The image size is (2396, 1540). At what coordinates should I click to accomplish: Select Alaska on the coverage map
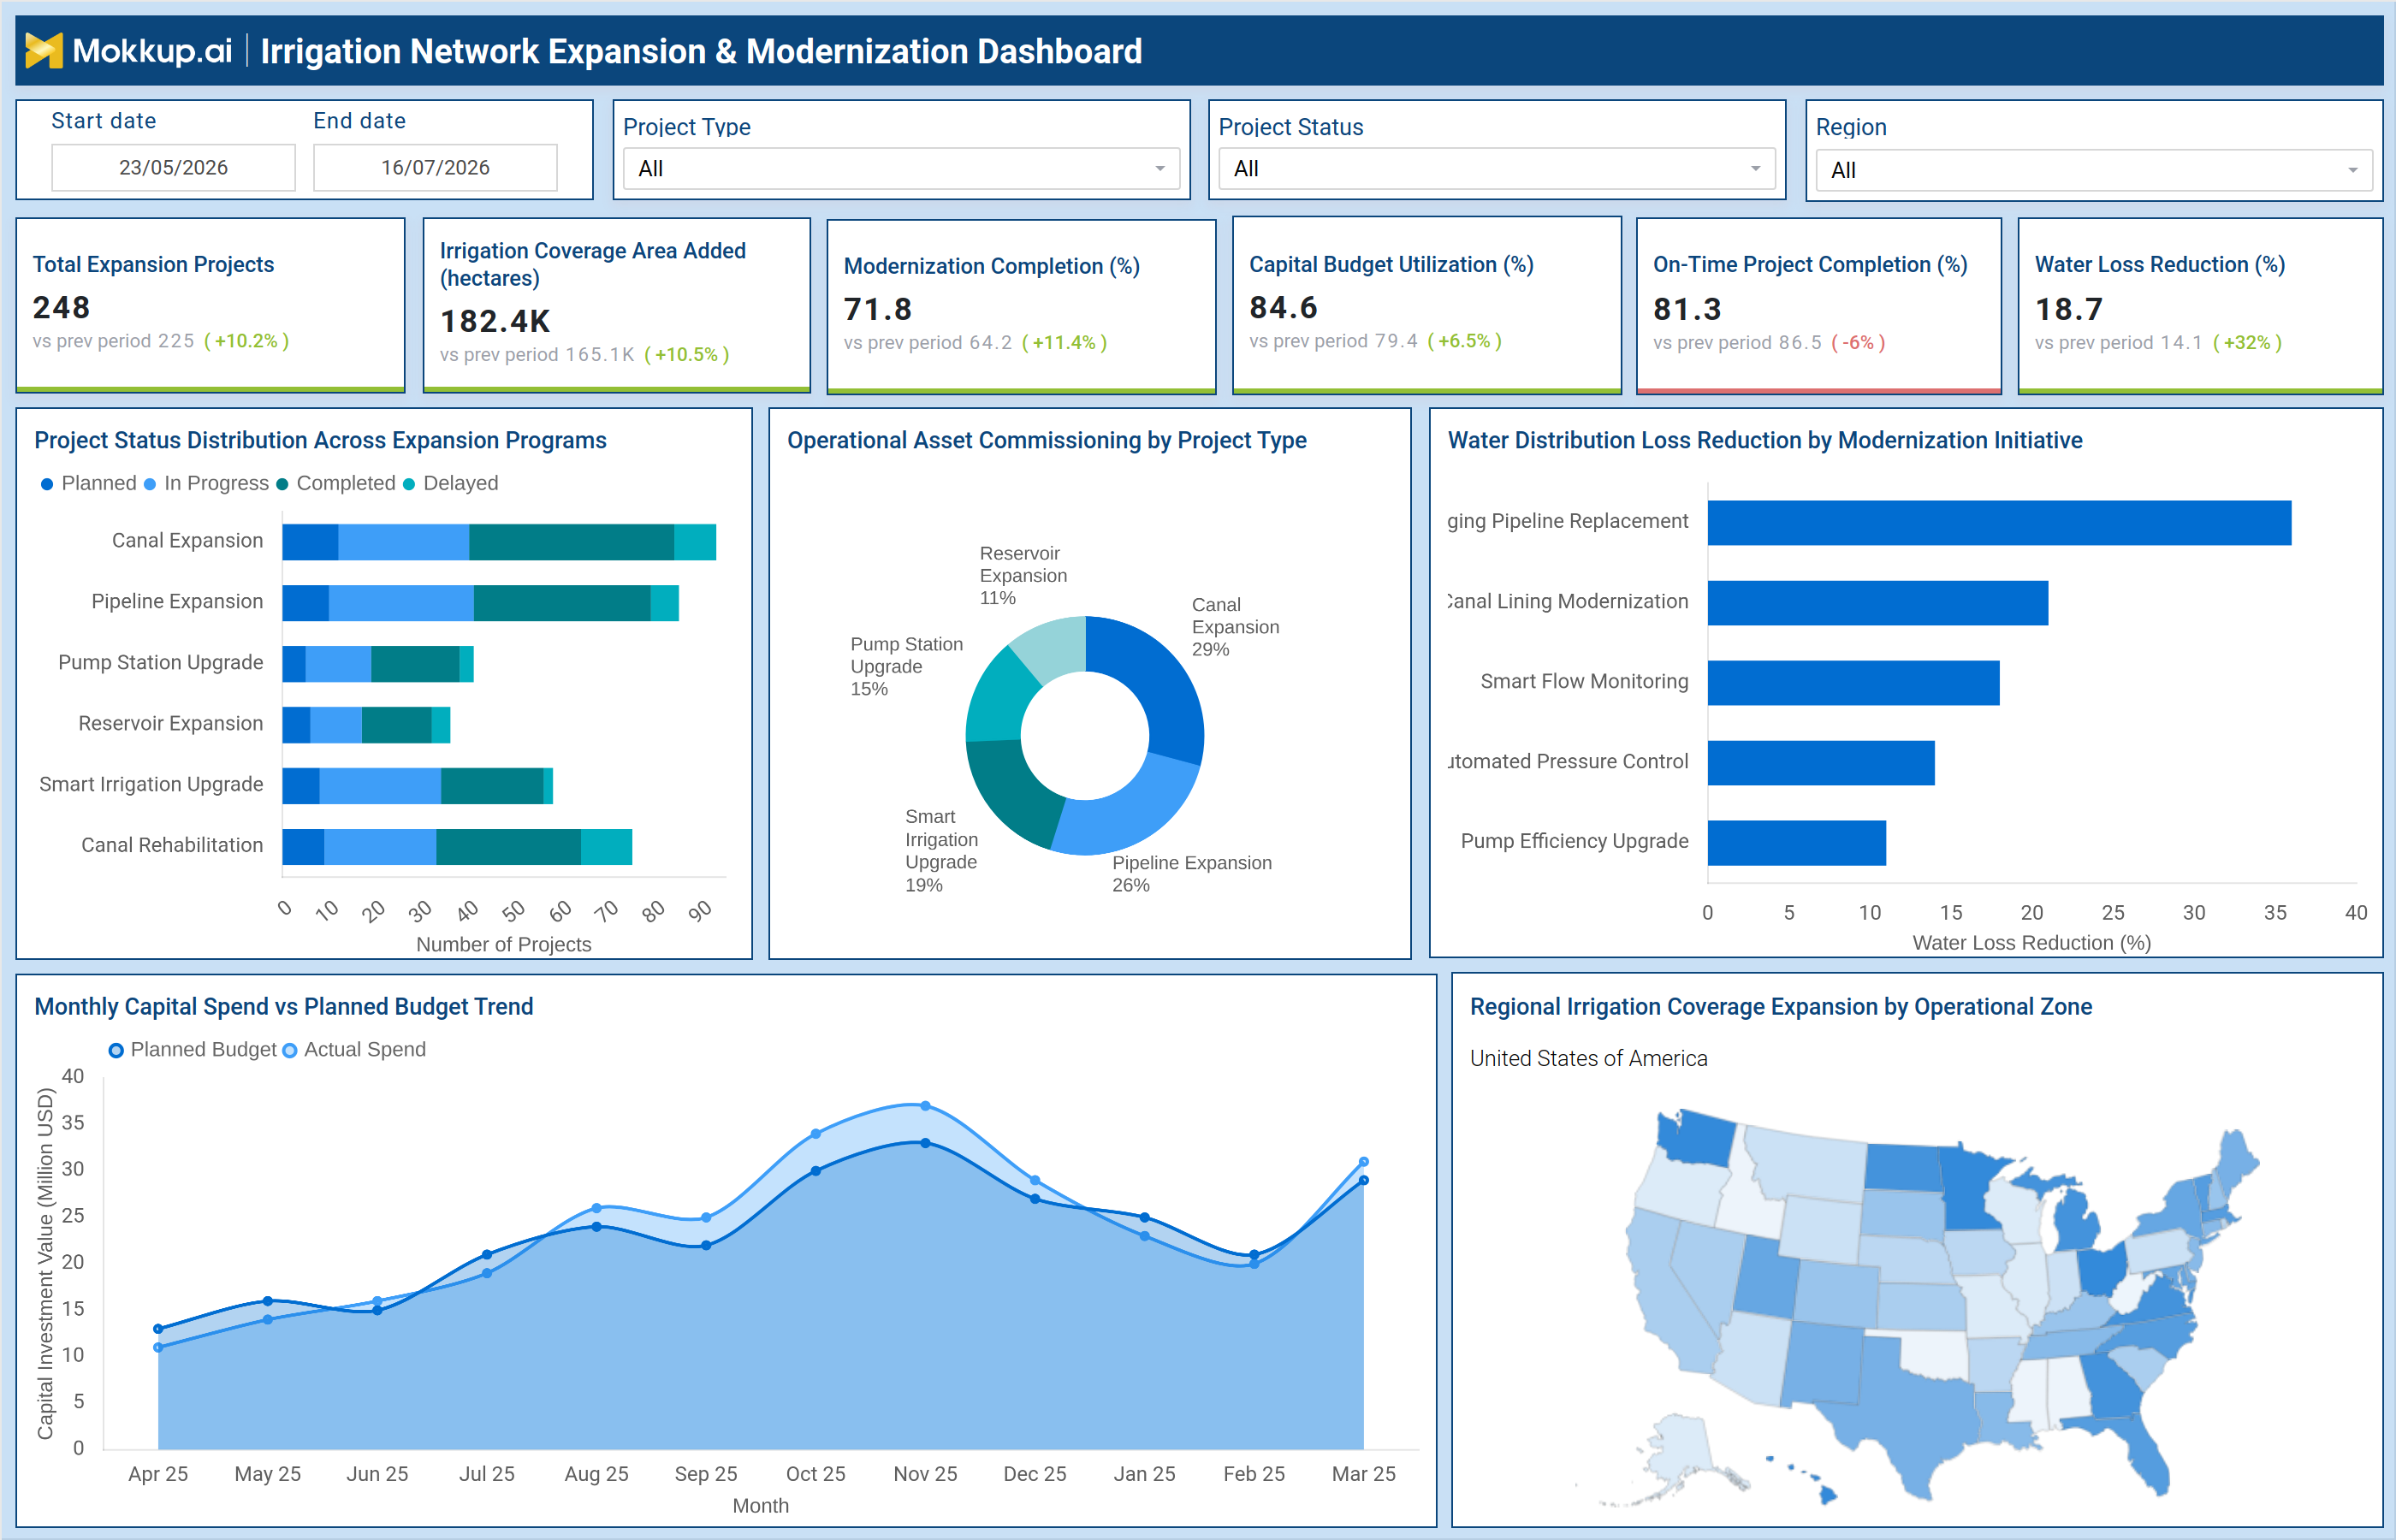[1680, 1450]
